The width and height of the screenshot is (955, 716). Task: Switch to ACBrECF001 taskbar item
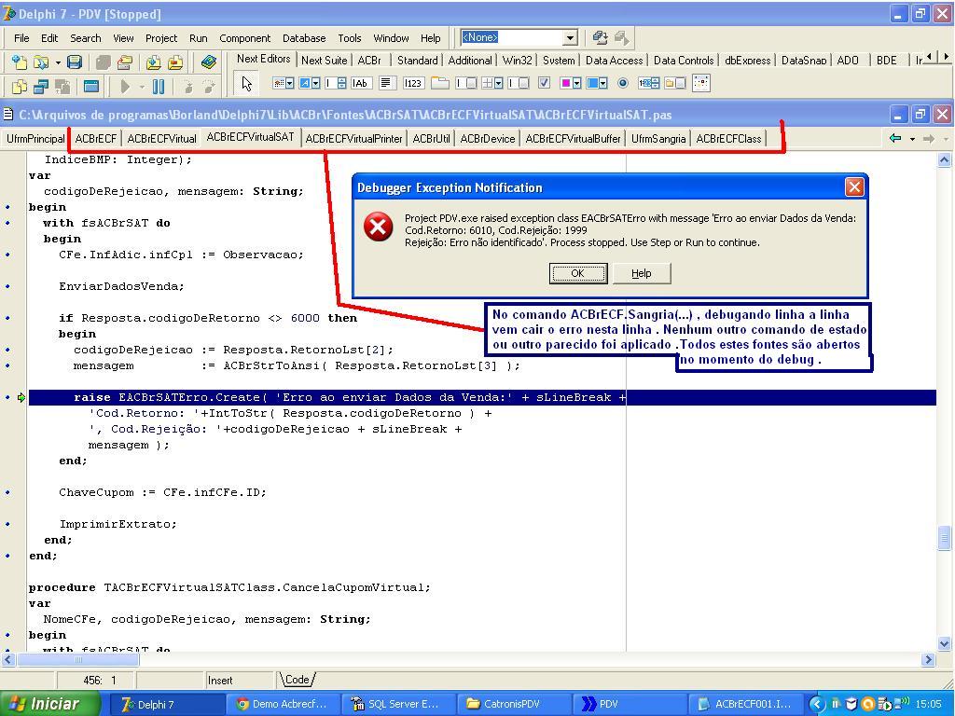pyautogui.click(x=745, y=704)
